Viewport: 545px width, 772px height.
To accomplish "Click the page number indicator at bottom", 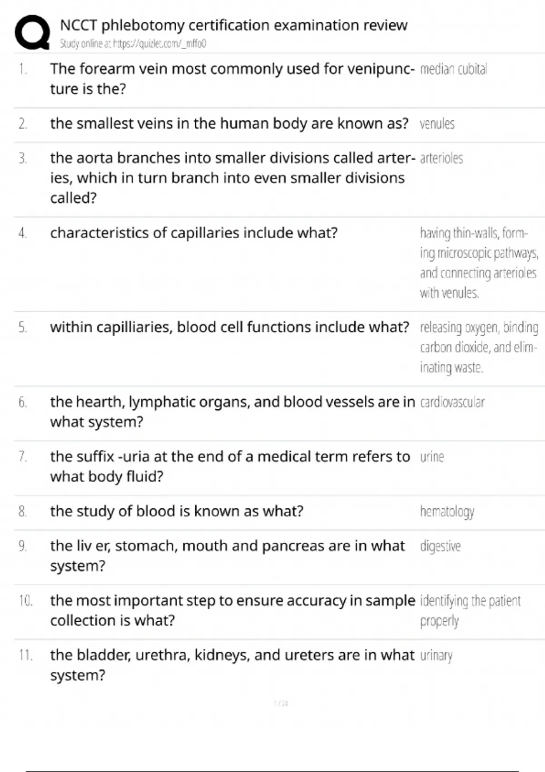I will coord(281,703).
